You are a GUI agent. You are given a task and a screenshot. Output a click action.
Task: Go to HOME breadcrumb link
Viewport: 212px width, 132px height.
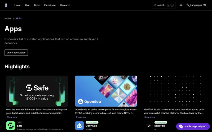[8, 18]
